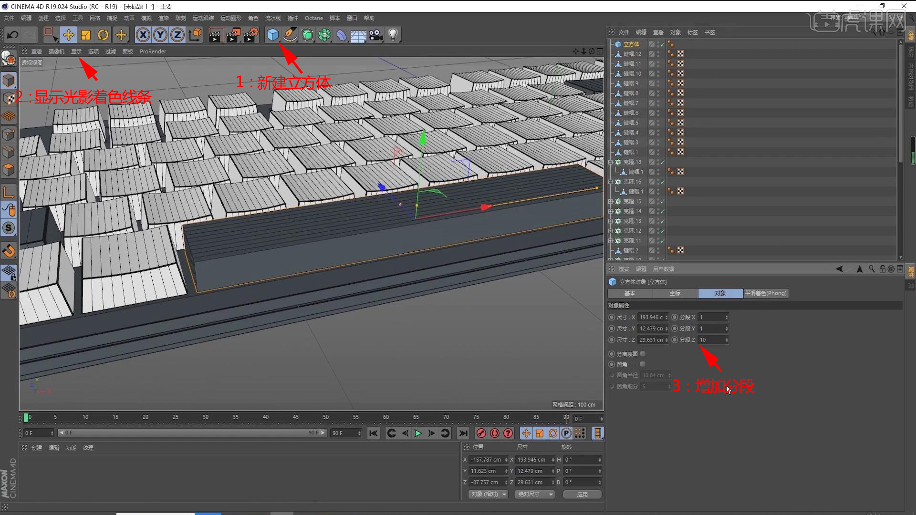This screenshot has height=515, width=916.
Task: Select the Move tool in toolbar
Action: click(68, 35)
